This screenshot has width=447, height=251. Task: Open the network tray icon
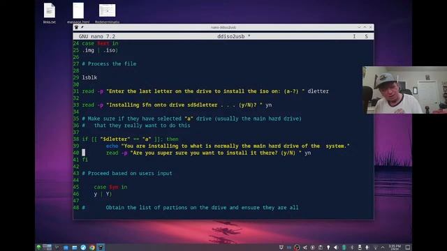[376, 248]
